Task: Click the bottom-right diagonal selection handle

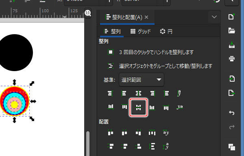Action: click(x=32, y=119)
